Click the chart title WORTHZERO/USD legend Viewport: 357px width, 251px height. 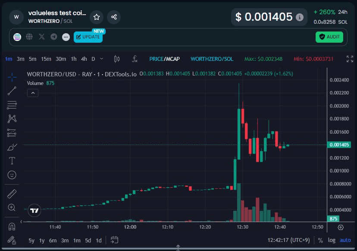pyautogui.click(x=82, y=74)
